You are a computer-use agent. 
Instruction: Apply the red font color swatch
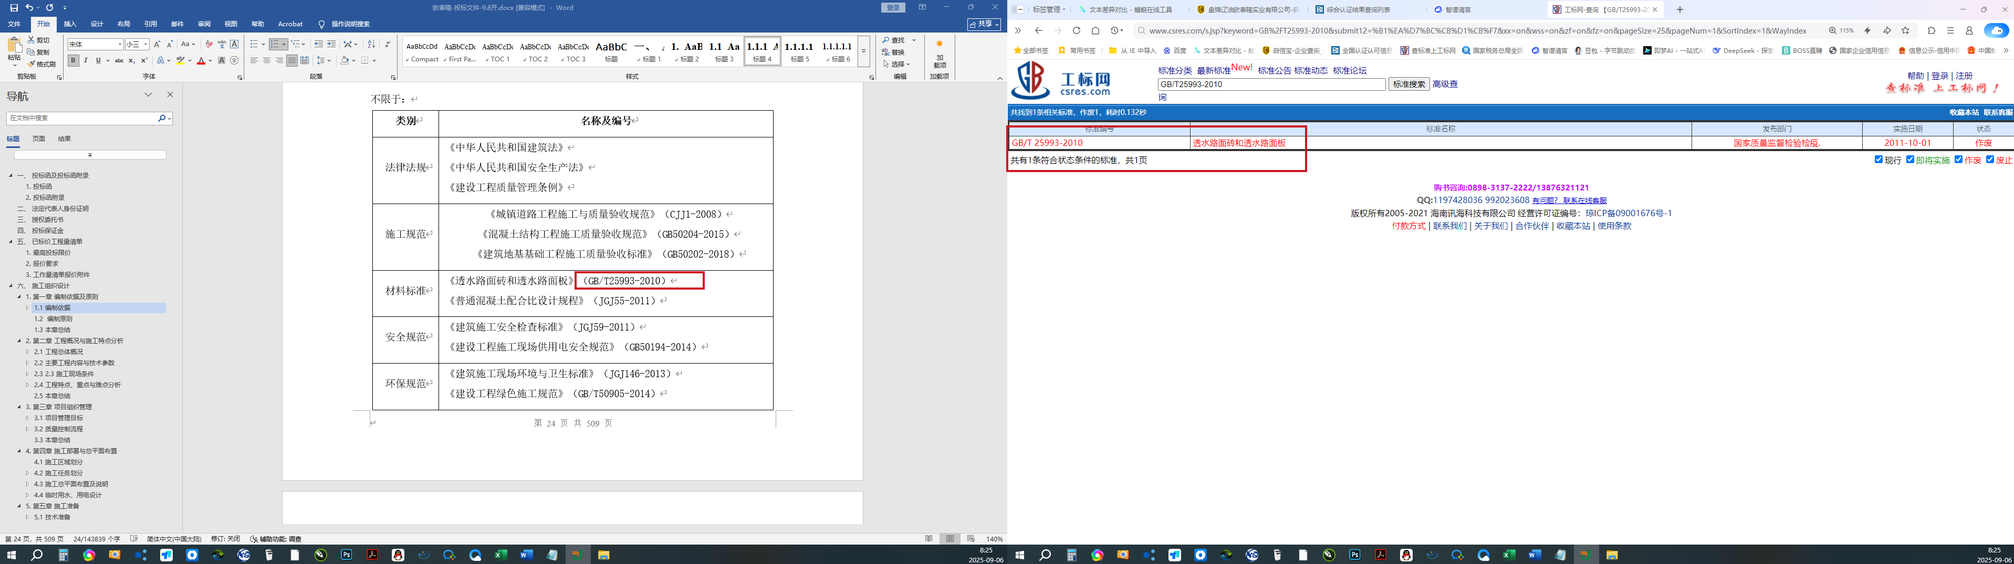point(201,60)
